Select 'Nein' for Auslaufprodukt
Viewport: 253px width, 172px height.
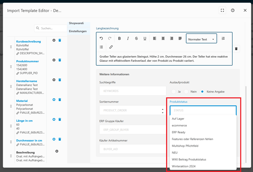tap(187, 92)
